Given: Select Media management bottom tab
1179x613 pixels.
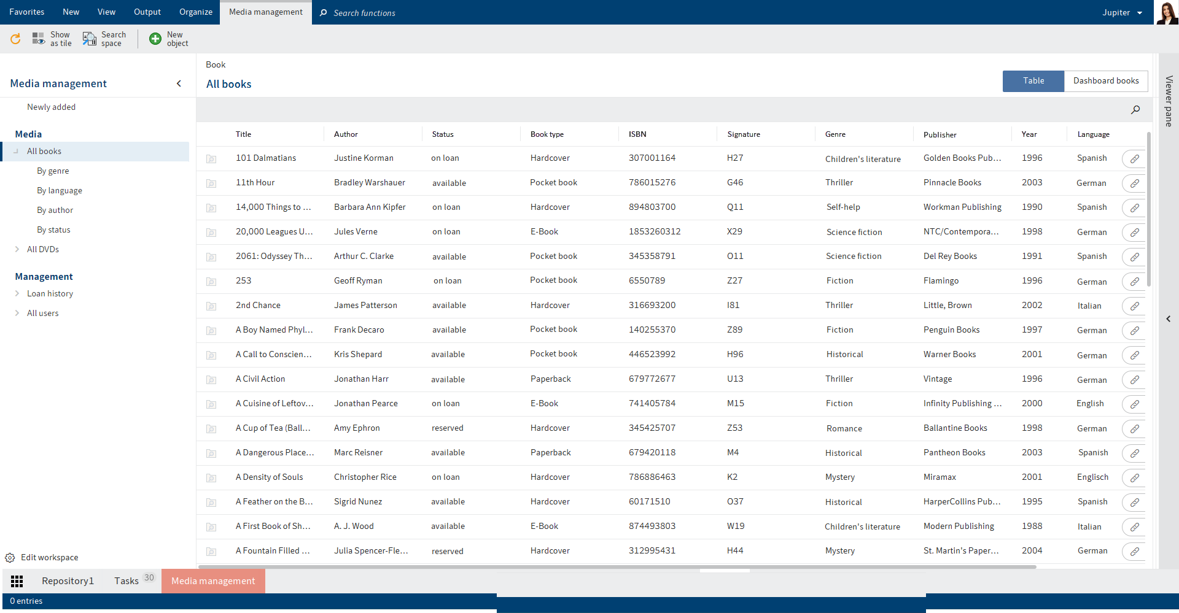Looking at the screenshot, I should tap(213, 581).
